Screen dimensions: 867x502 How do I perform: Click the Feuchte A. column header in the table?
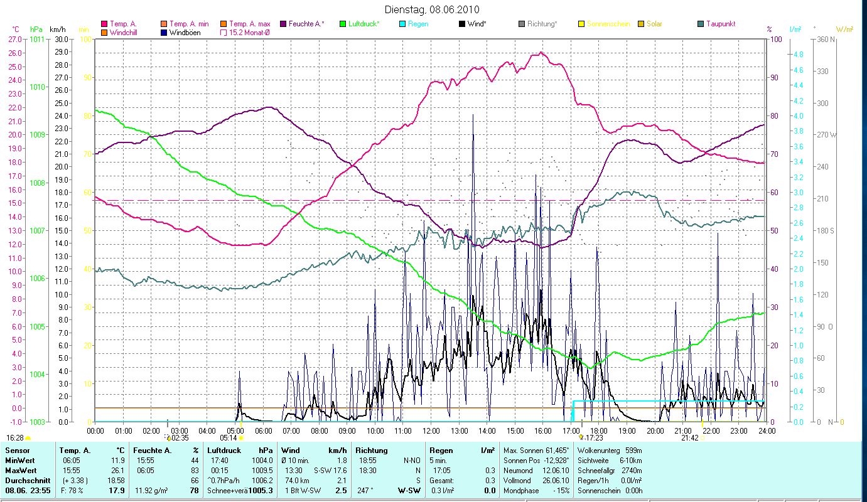(x=153, y=451)
